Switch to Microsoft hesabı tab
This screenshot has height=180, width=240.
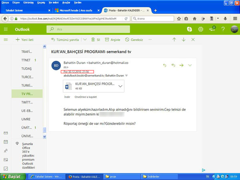click(76, 10)
